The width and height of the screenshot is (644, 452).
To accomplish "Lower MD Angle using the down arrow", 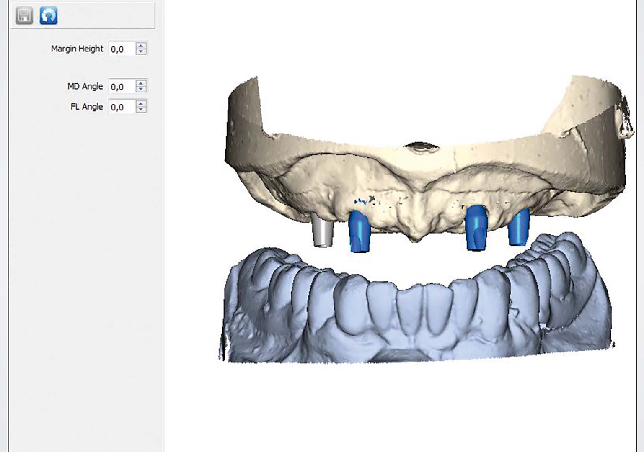I will (x=141, y=90).
